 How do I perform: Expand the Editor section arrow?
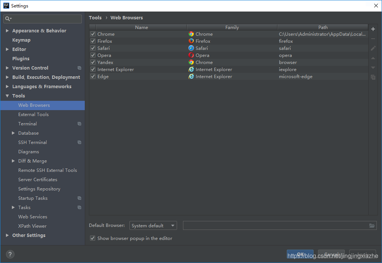[x=7, y=49]
